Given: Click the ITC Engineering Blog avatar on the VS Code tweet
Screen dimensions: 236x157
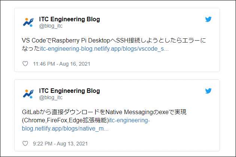Looking at the screenshot, I should point(28,22).
